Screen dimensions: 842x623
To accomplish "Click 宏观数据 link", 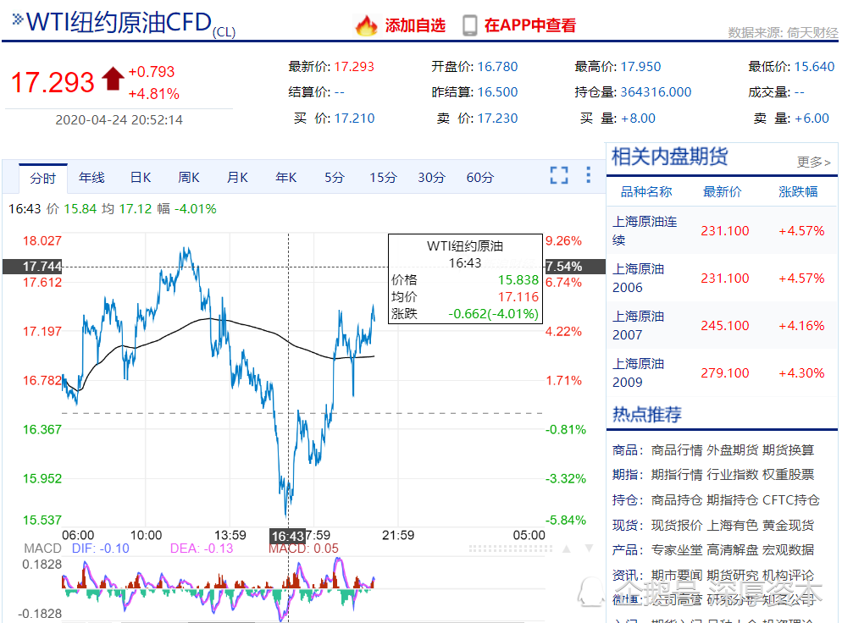I will point(789,549).
